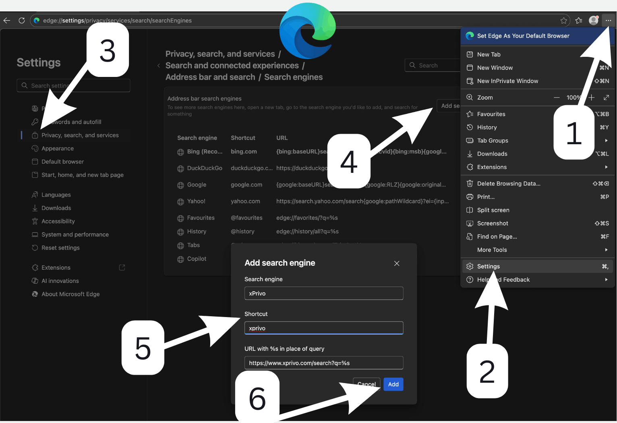Decrease zoom with the minus button
617x423 pixels.
pyautogui.click(x=557, y=97)
